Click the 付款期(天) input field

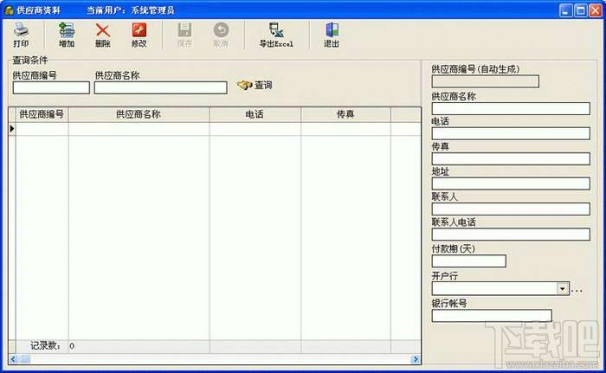click(469, 261)
